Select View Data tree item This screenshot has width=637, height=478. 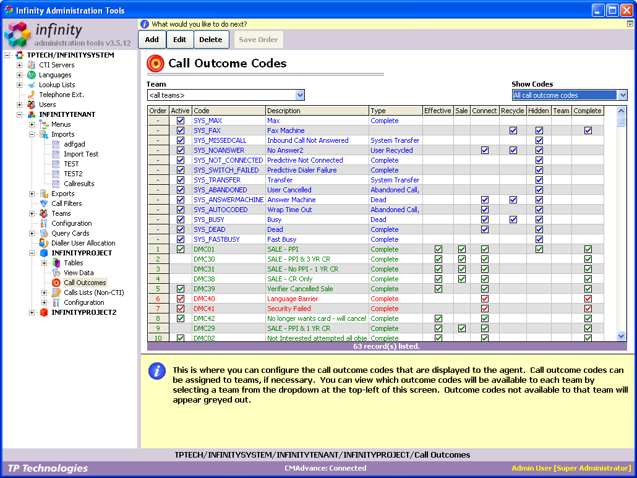[x=79, y=273]
